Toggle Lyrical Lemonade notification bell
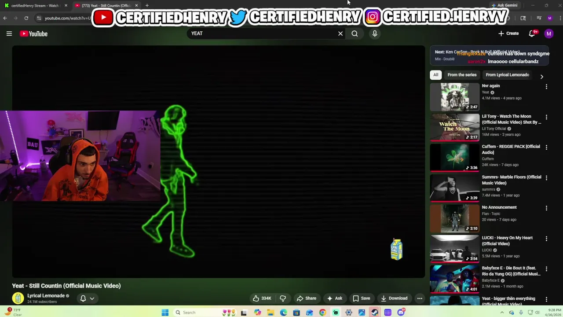The height and width of the screenshot is (317, 563). 83,298
